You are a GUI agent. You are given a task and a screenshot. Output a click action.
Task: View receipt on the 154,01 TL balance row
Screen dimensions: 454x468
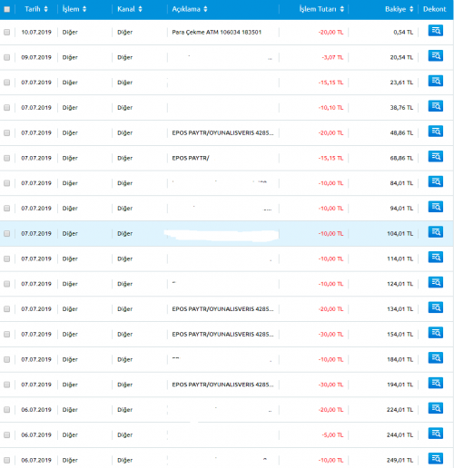pyautogui.click(x=436, y=333)
